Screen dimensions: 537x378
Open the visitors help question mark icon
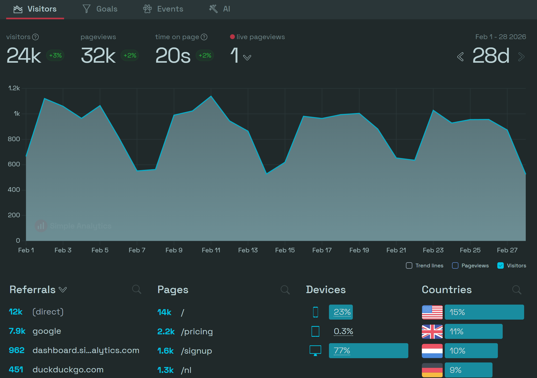(x=36, y=37)
